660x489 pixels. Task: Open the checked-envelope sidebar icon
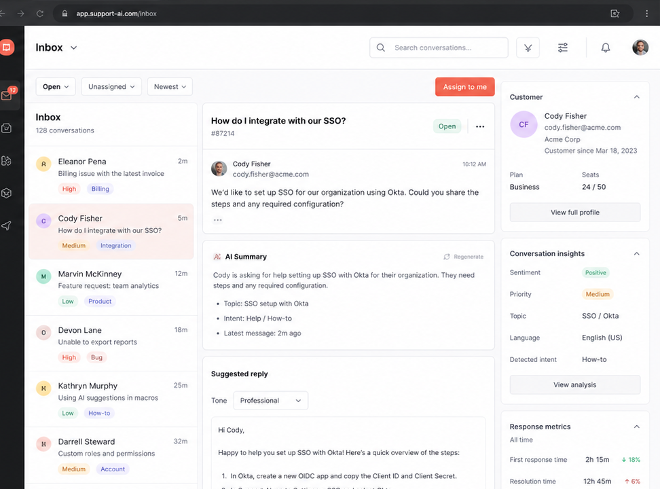(6, 128)
